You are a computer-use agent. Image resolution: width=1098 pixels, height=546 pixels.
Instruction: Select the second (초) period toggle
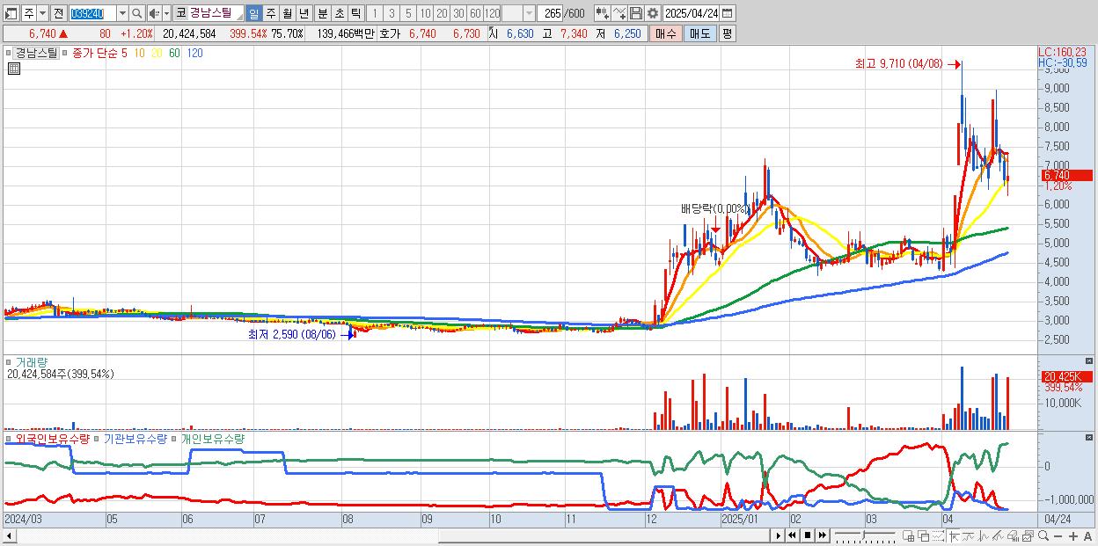(x=339, y=13)
